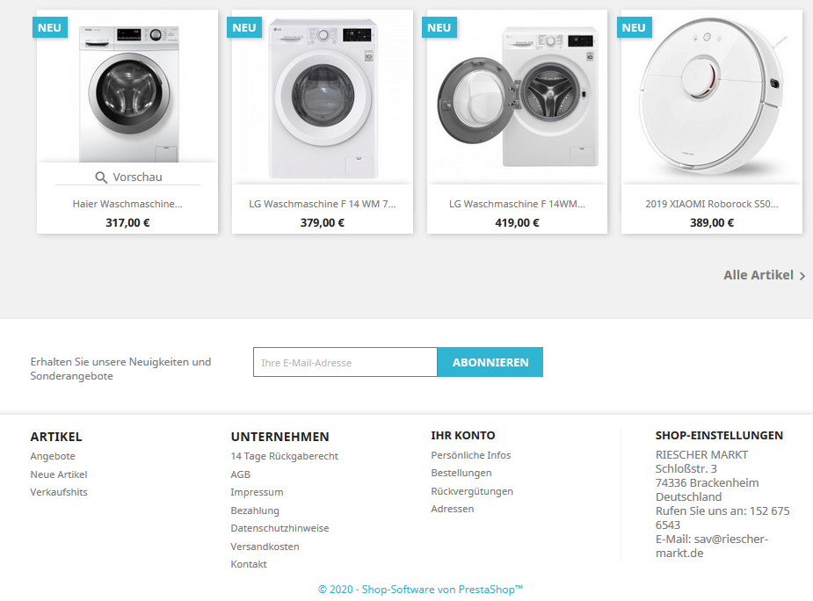Open the LG Waschmaschine F 14 WM 7 title
813x601 pixels.
click(322, 204)
